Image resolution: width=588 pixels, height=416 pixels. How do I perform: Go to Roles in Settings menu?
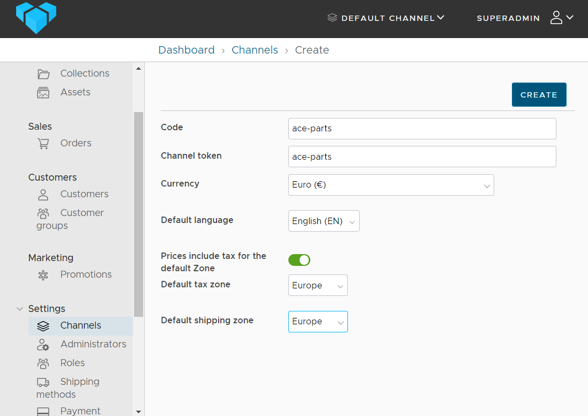[x=72, y=363]
